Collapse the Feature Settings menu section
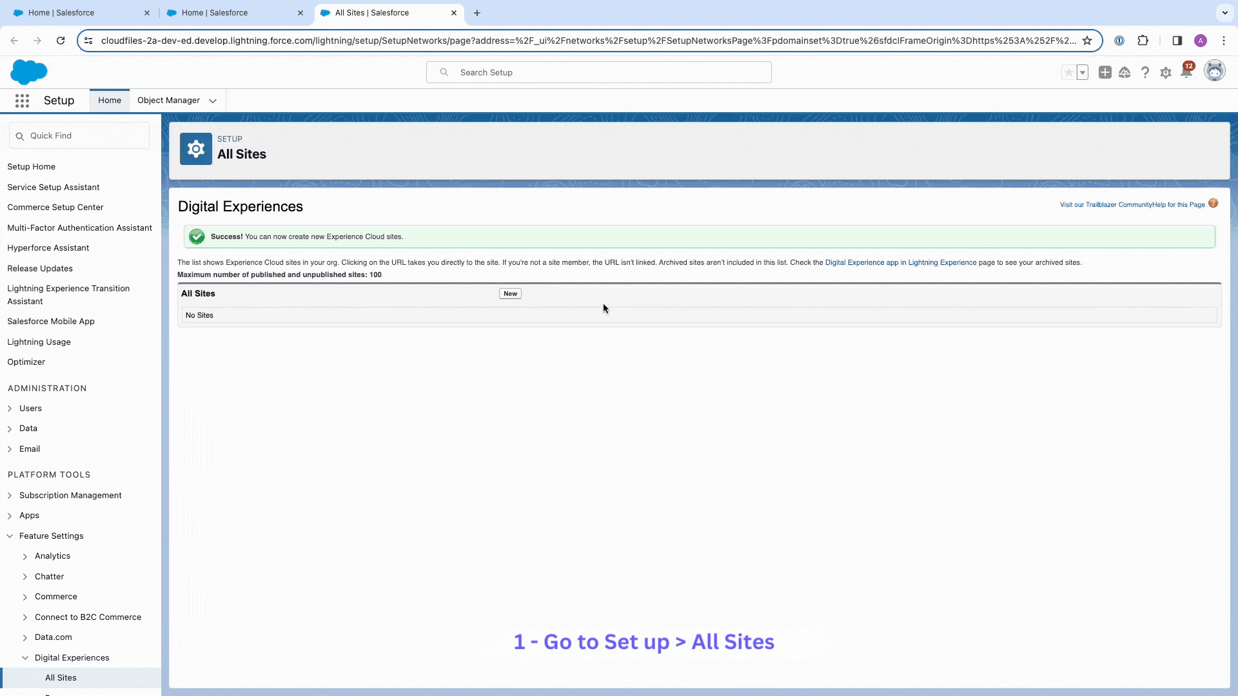Viewport: 1238px width, 696px height. 8,536
